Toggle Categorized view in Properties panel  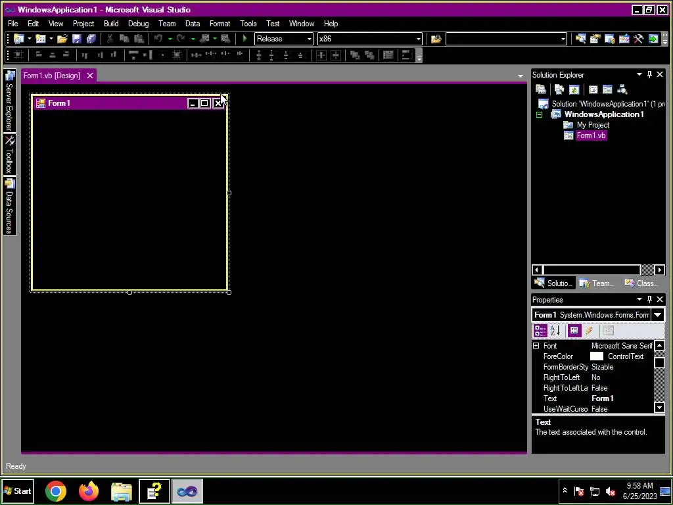[540, 330]
